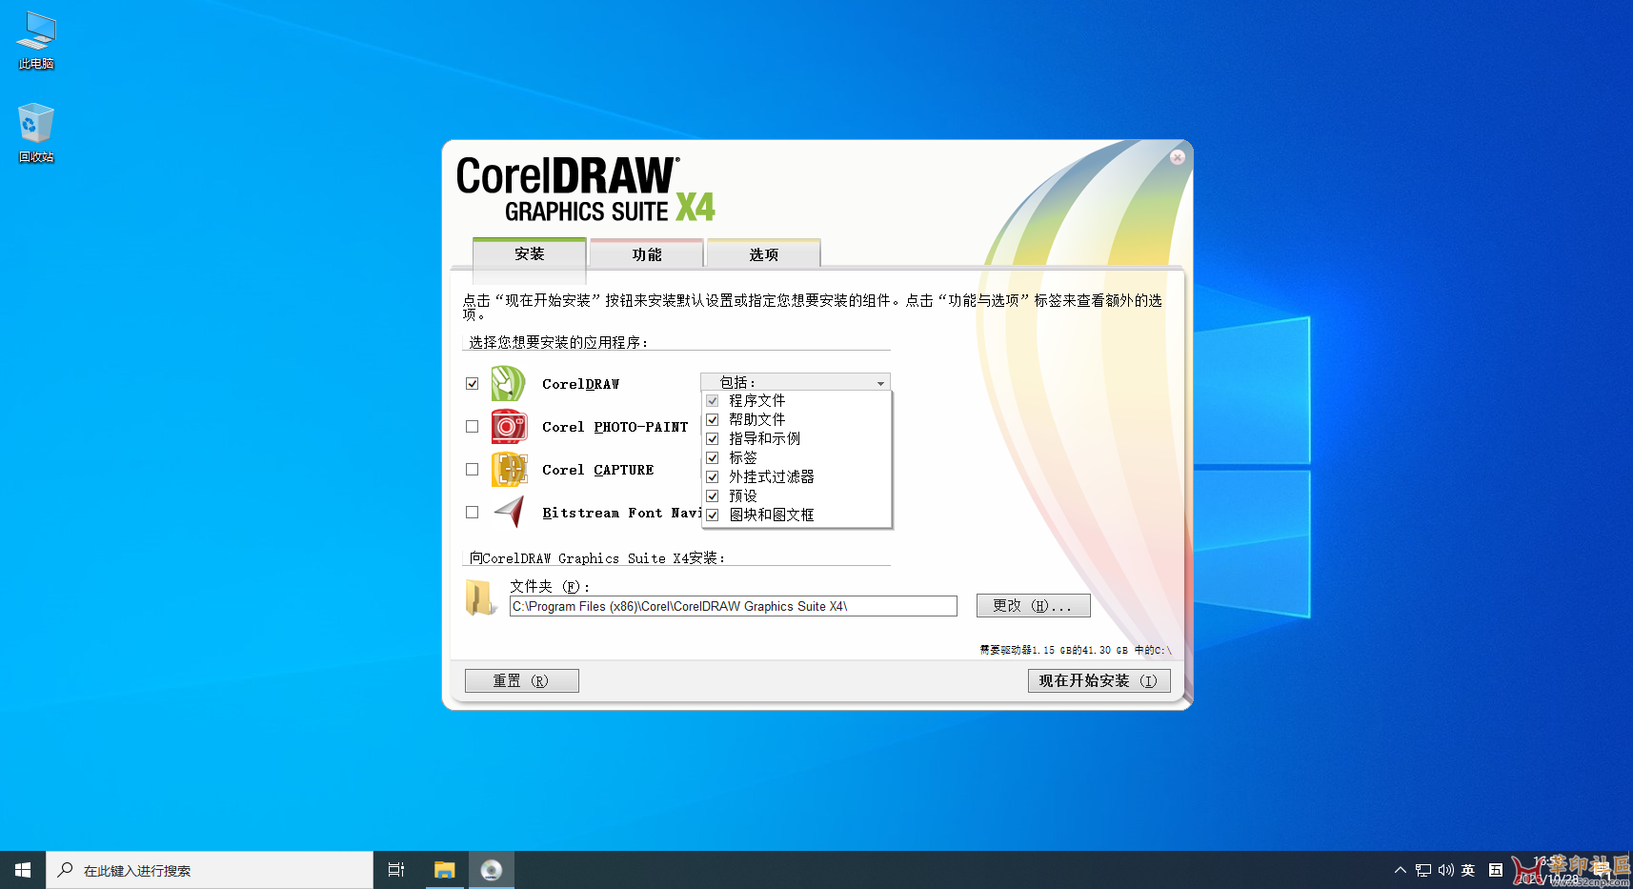This screenshot has height=889, width=1633.
Task: Open File Explorer from the taskbar
Action: (444, 869)
